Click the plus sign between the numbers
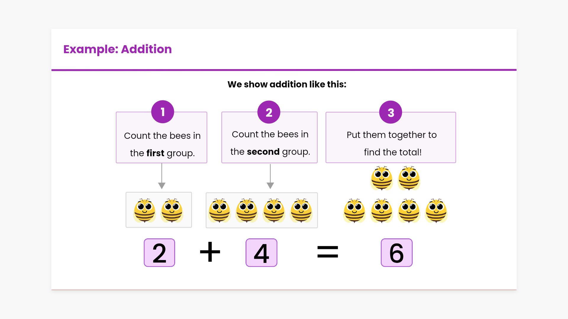 tap(210, 252)
